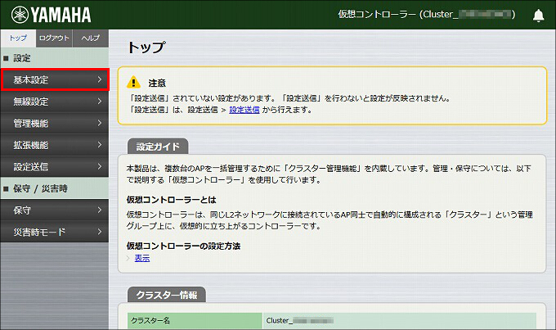
Task: Expand 基本設定 using its chevron arrow
Action: tap(100, 79)
